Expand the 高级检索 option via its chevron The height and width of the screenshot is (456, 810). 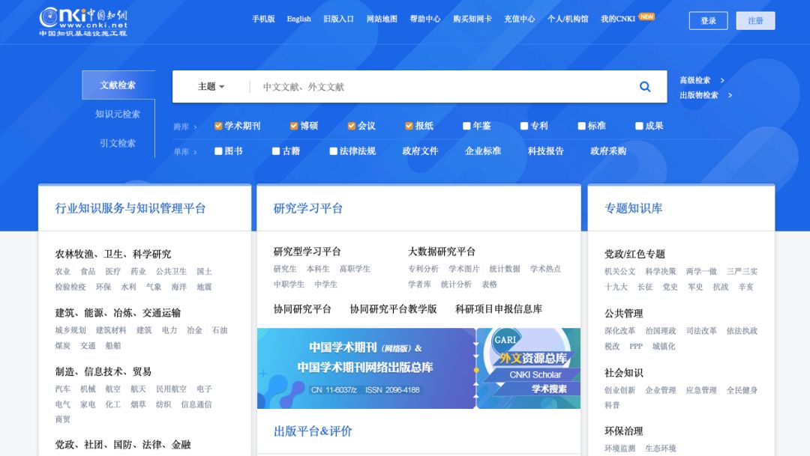tap(721, 80)
